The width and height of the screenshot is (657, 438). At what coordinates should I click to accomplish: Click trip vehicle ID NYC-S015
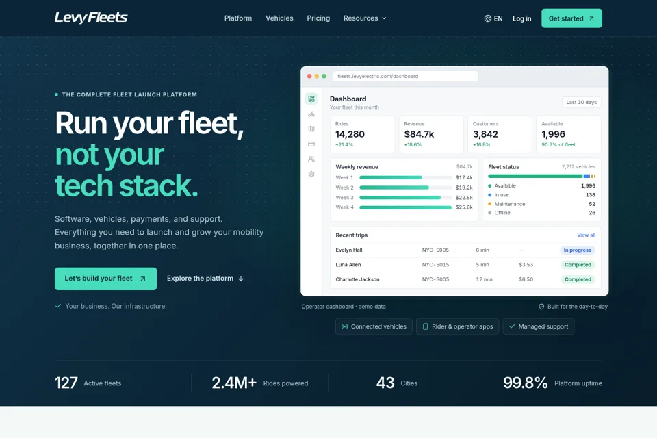tap(435, 265)
